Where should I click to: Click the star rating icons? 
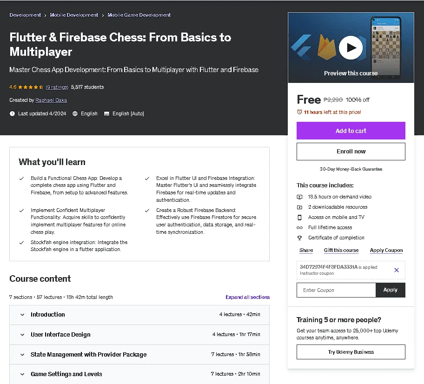(x=31, y=87)
